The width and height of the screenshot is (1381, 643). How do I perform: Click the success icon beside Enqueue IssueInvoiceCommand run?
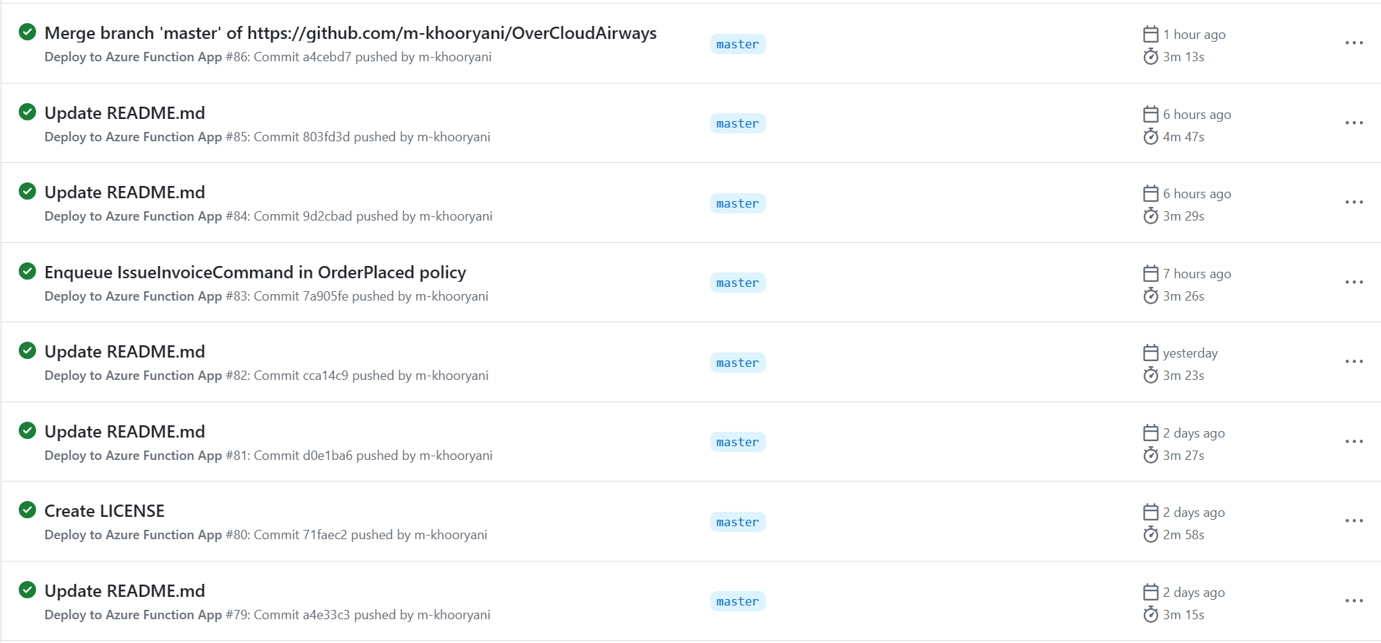(x=27, y=272)
